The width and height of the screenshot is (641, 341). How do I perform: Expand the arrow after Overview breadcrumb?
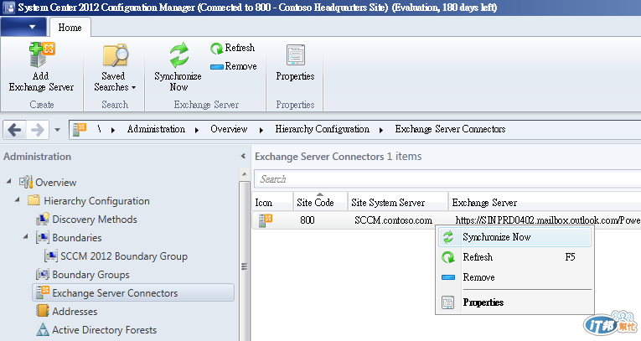tap(261, 130)
